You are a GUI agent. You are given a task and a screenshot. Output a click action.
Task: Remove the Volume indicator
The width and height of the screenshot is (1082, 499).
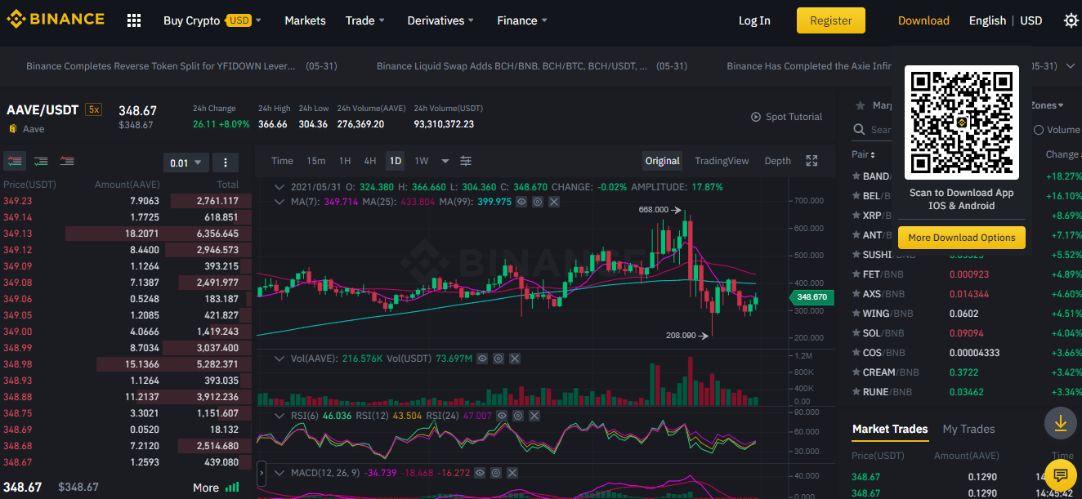[515, 359]
